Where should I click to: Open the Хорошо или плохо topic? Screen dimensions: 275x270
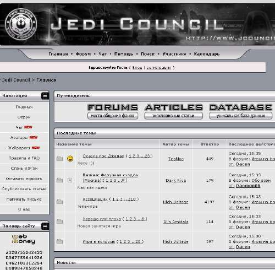[102, 219]
